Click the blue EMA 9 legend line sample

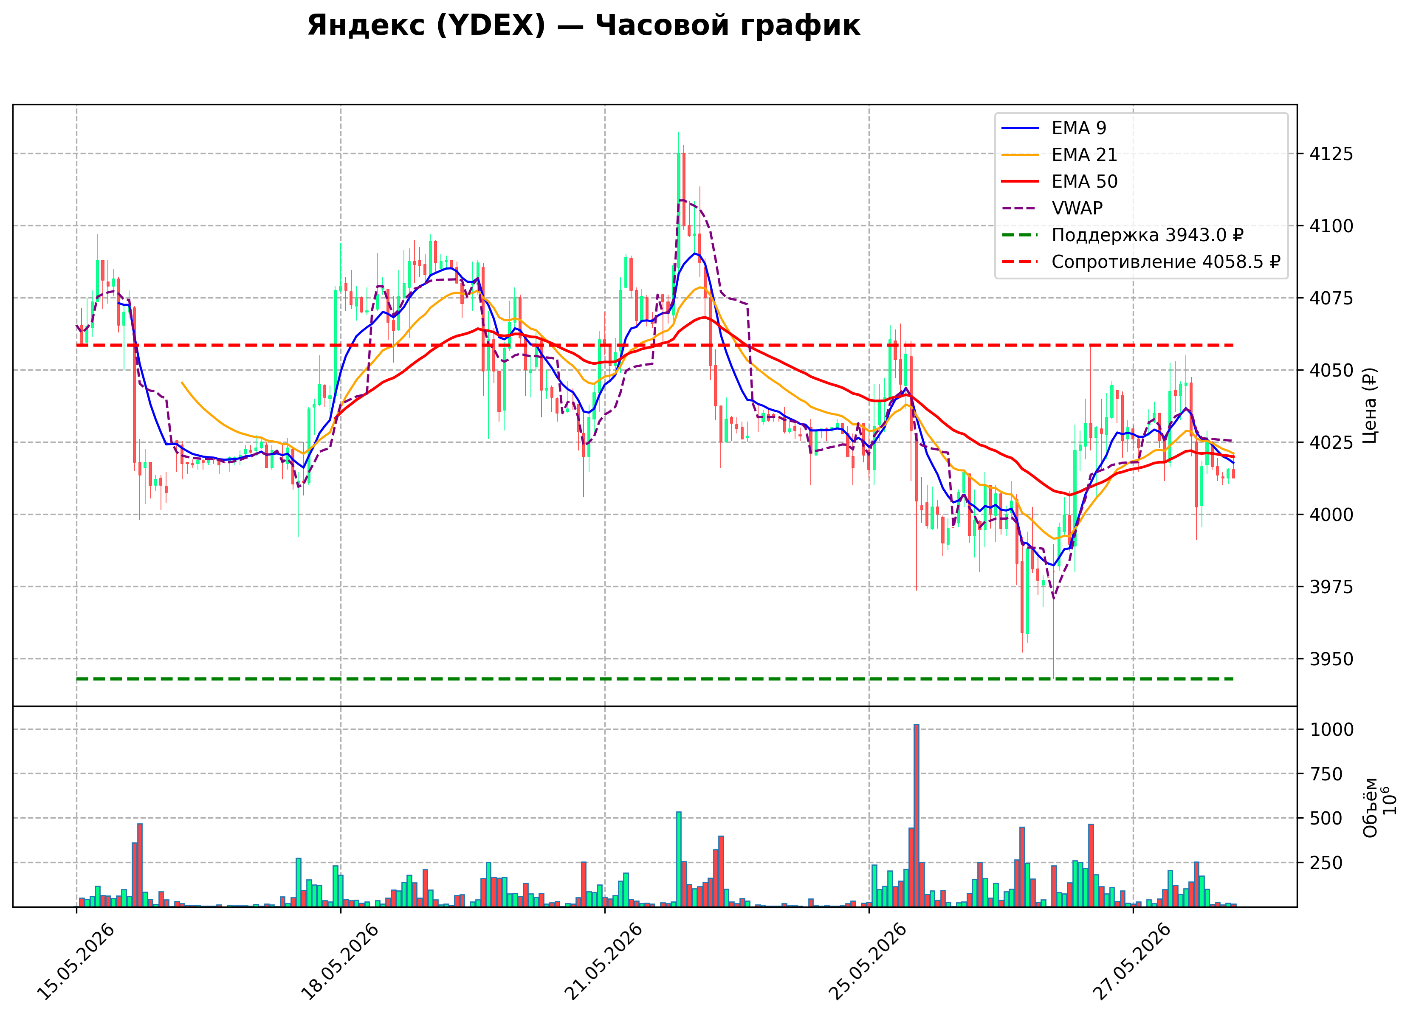pos(1020,128)
